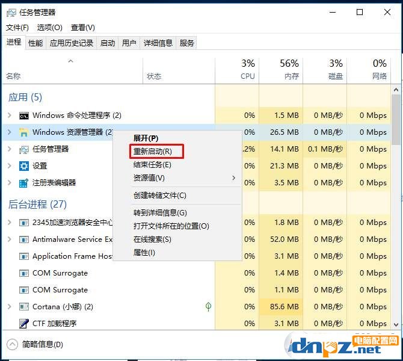Click the scrollbar down arrow
This screenshot has width=403, height=361.
tap(396, 325)
